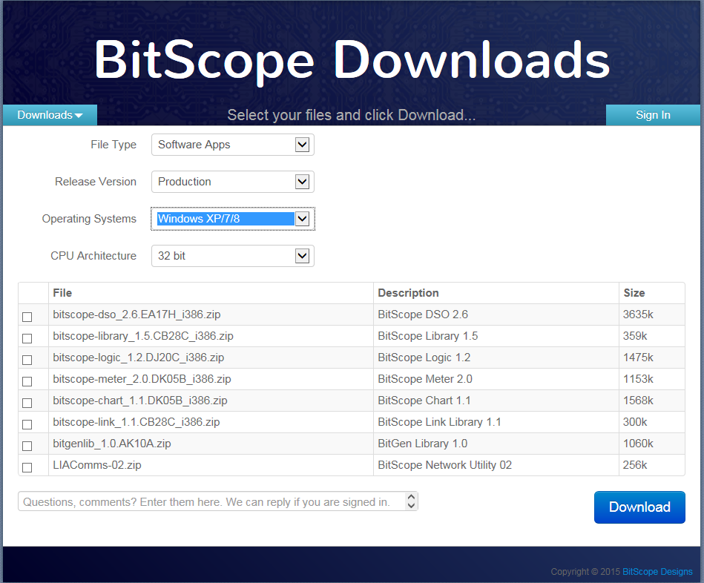Screen dimensions: 704x583
Task: Open the Operating Systems dropdown
Action: pos(233,219)
